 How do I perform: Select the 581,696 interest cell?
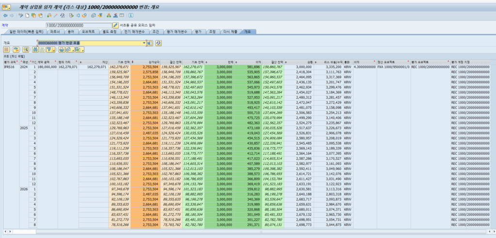[x=248, y=67]
